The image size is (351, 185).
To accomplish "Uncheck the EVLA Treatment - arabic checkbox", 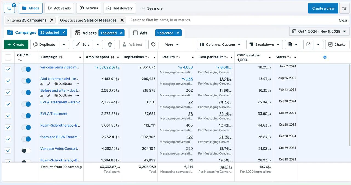I will 8,104.
